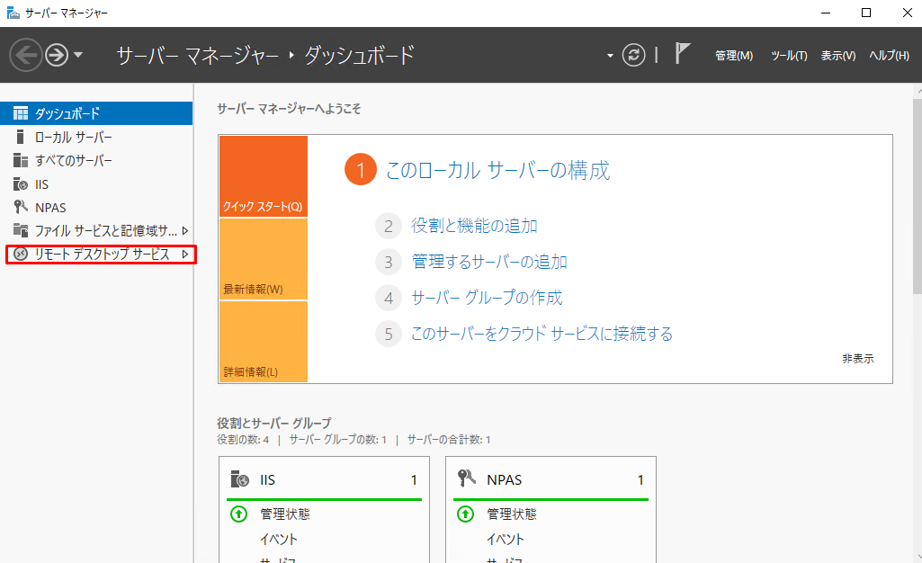Expand the ファイル サービスと記憶域サービス arrow
Viewport: 922px width, 563px height.
[x=185, y=231]
